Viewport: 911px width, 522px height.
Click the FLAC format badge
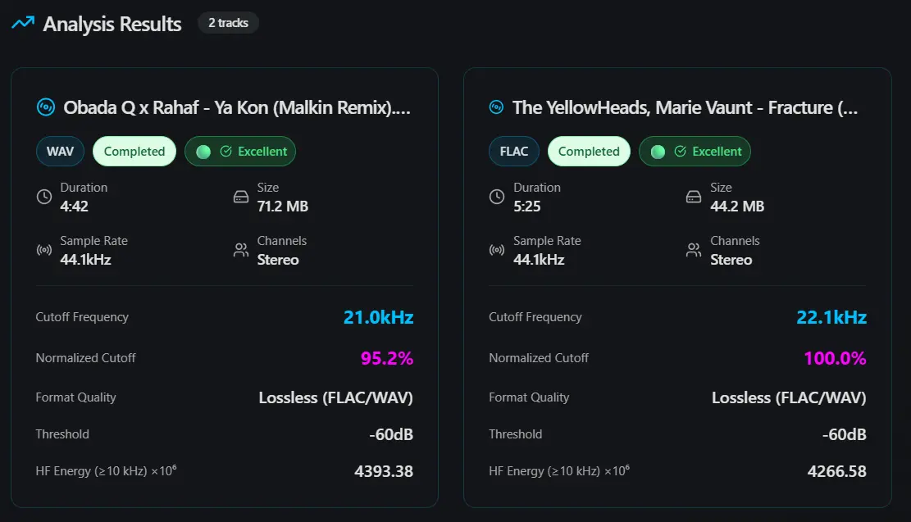513,151
